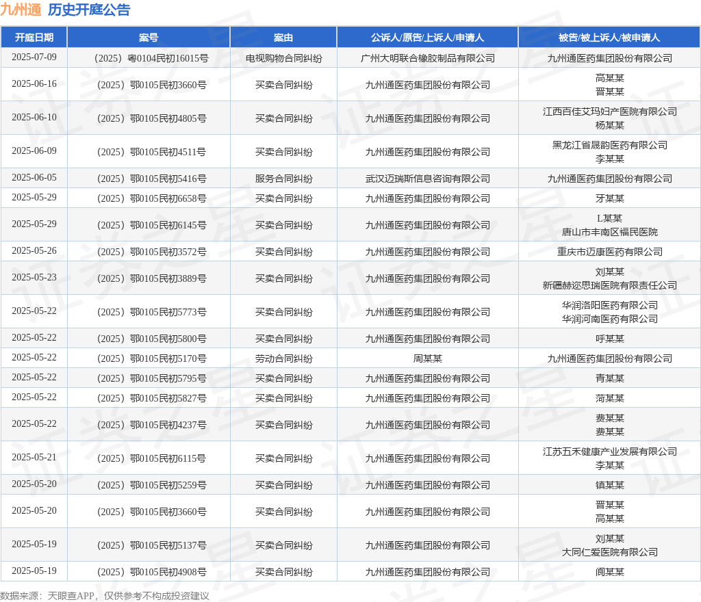Click the date 2025-06-05
Image resolution: width=701 pixels, height=602 pixels.
(34, 178)
